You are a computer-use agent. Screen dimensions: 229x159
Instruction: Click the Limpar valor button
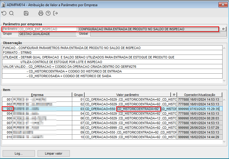(54, 153)
